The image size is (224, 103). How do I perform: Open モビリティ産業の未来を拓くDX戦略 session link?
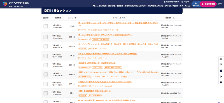point(108,54)
